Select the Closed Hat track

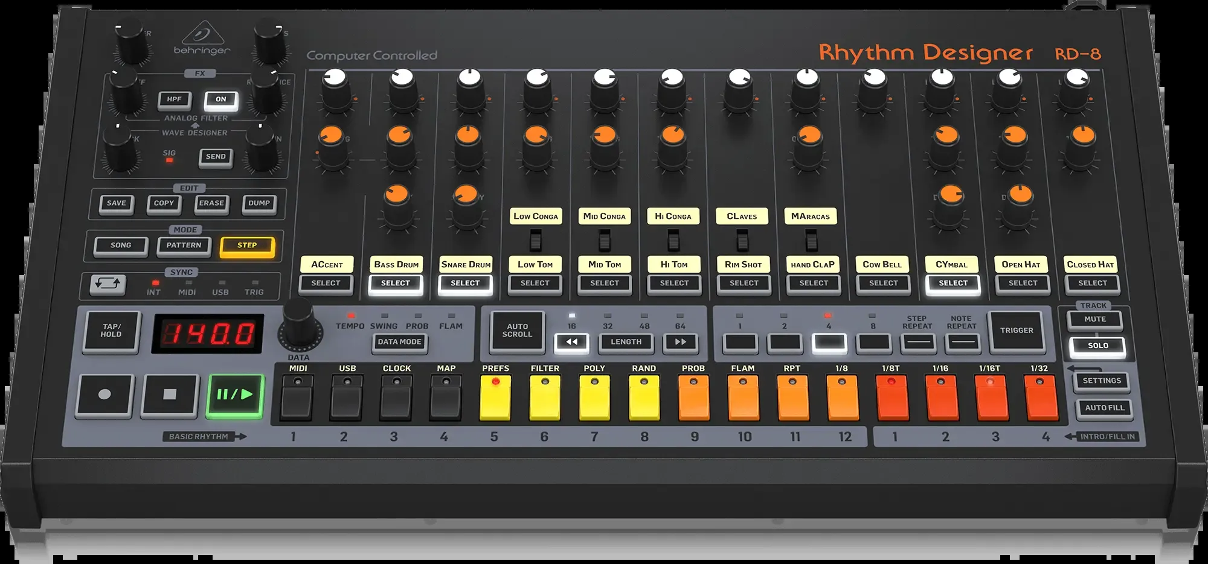pyautogui.click(x=1093, y=284)
